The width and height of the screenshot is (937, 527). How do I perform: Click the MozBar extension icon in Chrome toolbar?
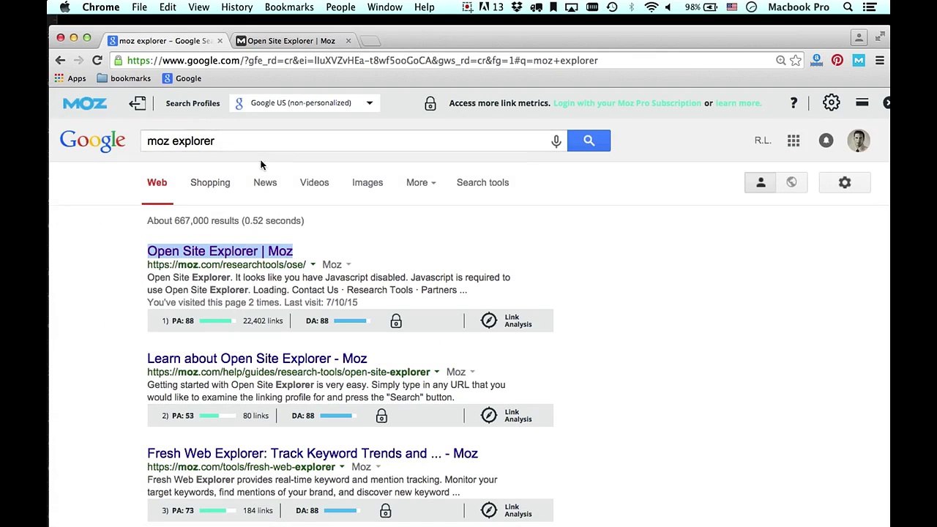pyautogui.click(x=859, y=61)
